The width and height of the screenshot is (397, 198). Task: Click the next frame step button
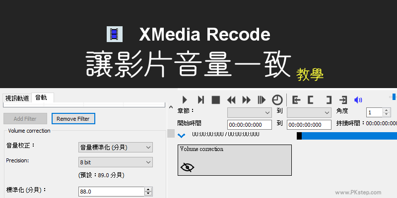[201, 100]
